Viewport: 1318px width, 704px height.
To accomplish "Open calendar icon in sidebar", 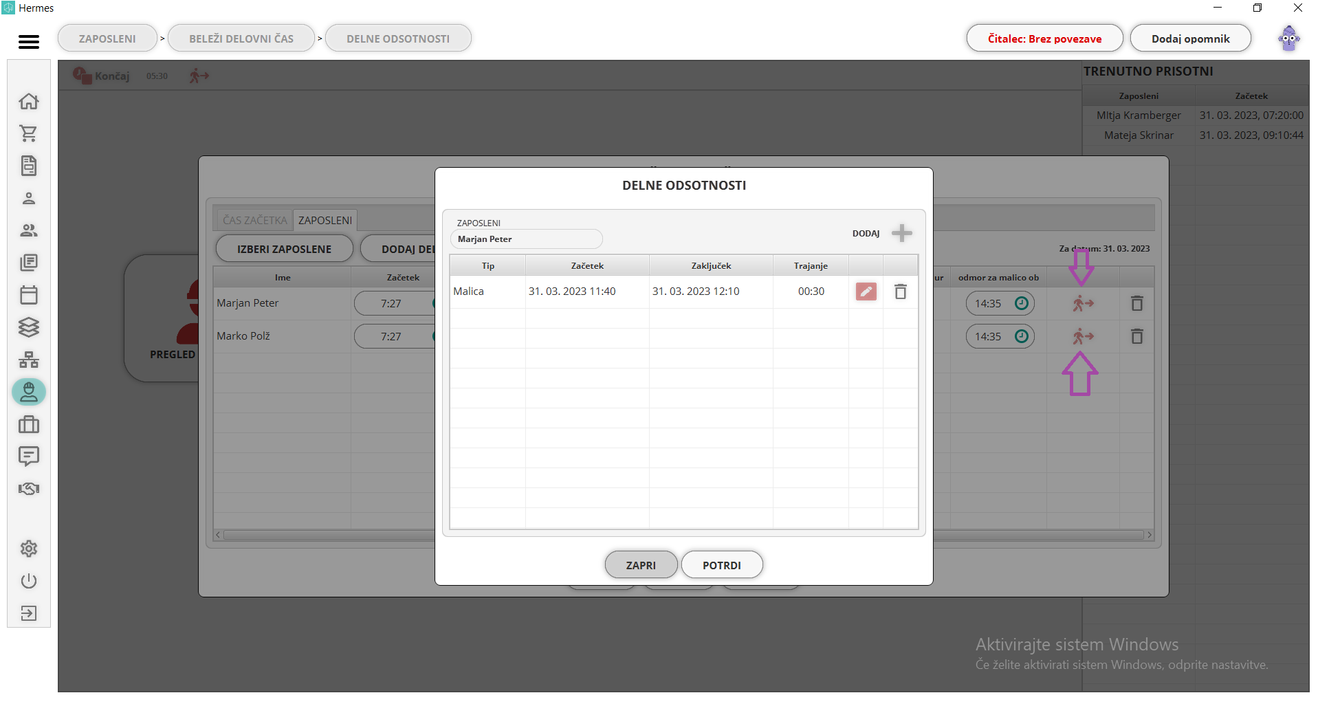I will (x=29, y=295).
